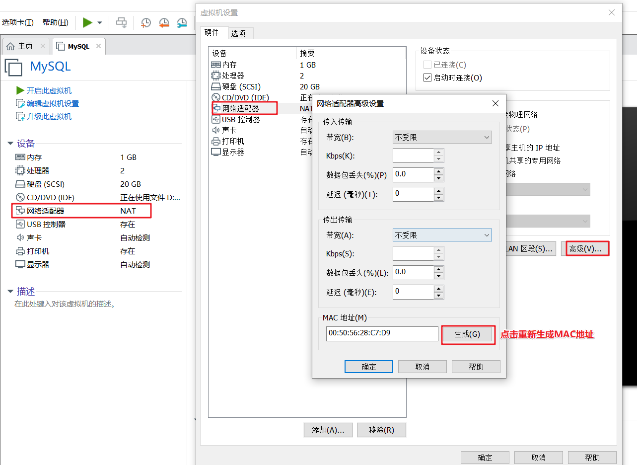Click the 移除(R) button
637x465 pixels.
[382, 430]
